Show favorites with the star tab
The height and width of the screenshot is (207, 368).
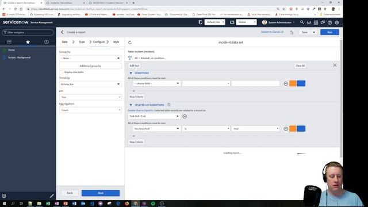click(28, 42)
